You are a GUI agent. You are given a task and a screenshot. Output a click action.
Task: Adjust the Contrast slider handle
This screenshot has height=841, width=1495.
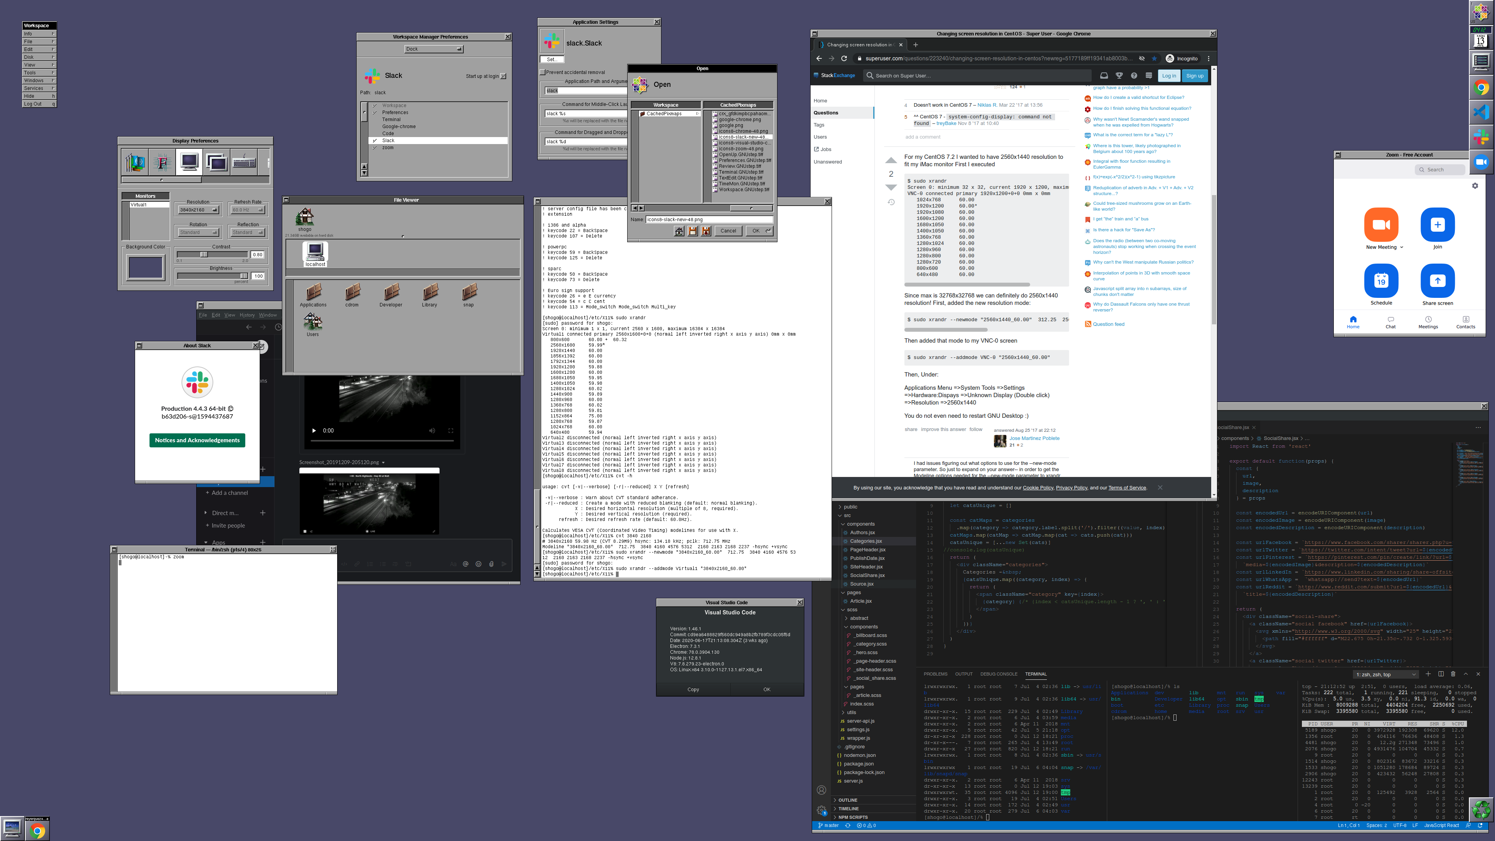pos(204,255)
